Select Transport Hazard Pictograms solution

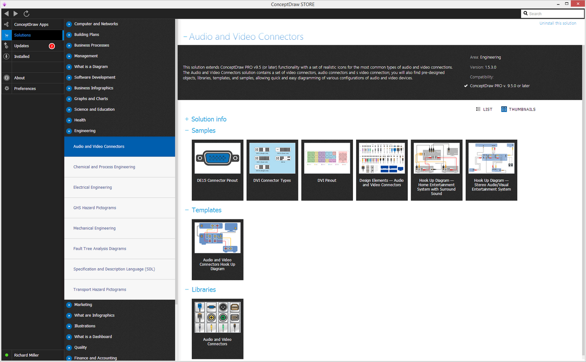pos(119,289)
